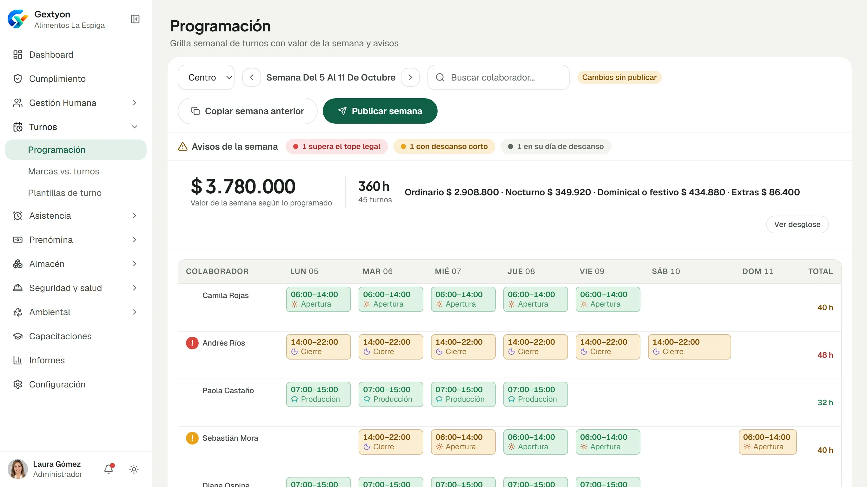
Task: Click the Configuración gear icon
Action: [x=17, y=384]
